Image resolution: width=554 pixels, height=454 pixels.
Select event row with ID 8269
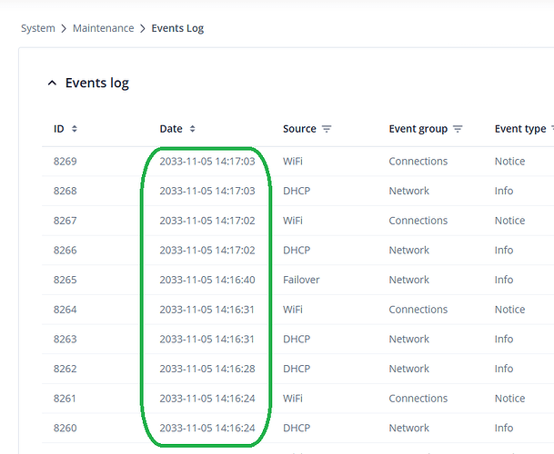65,162
